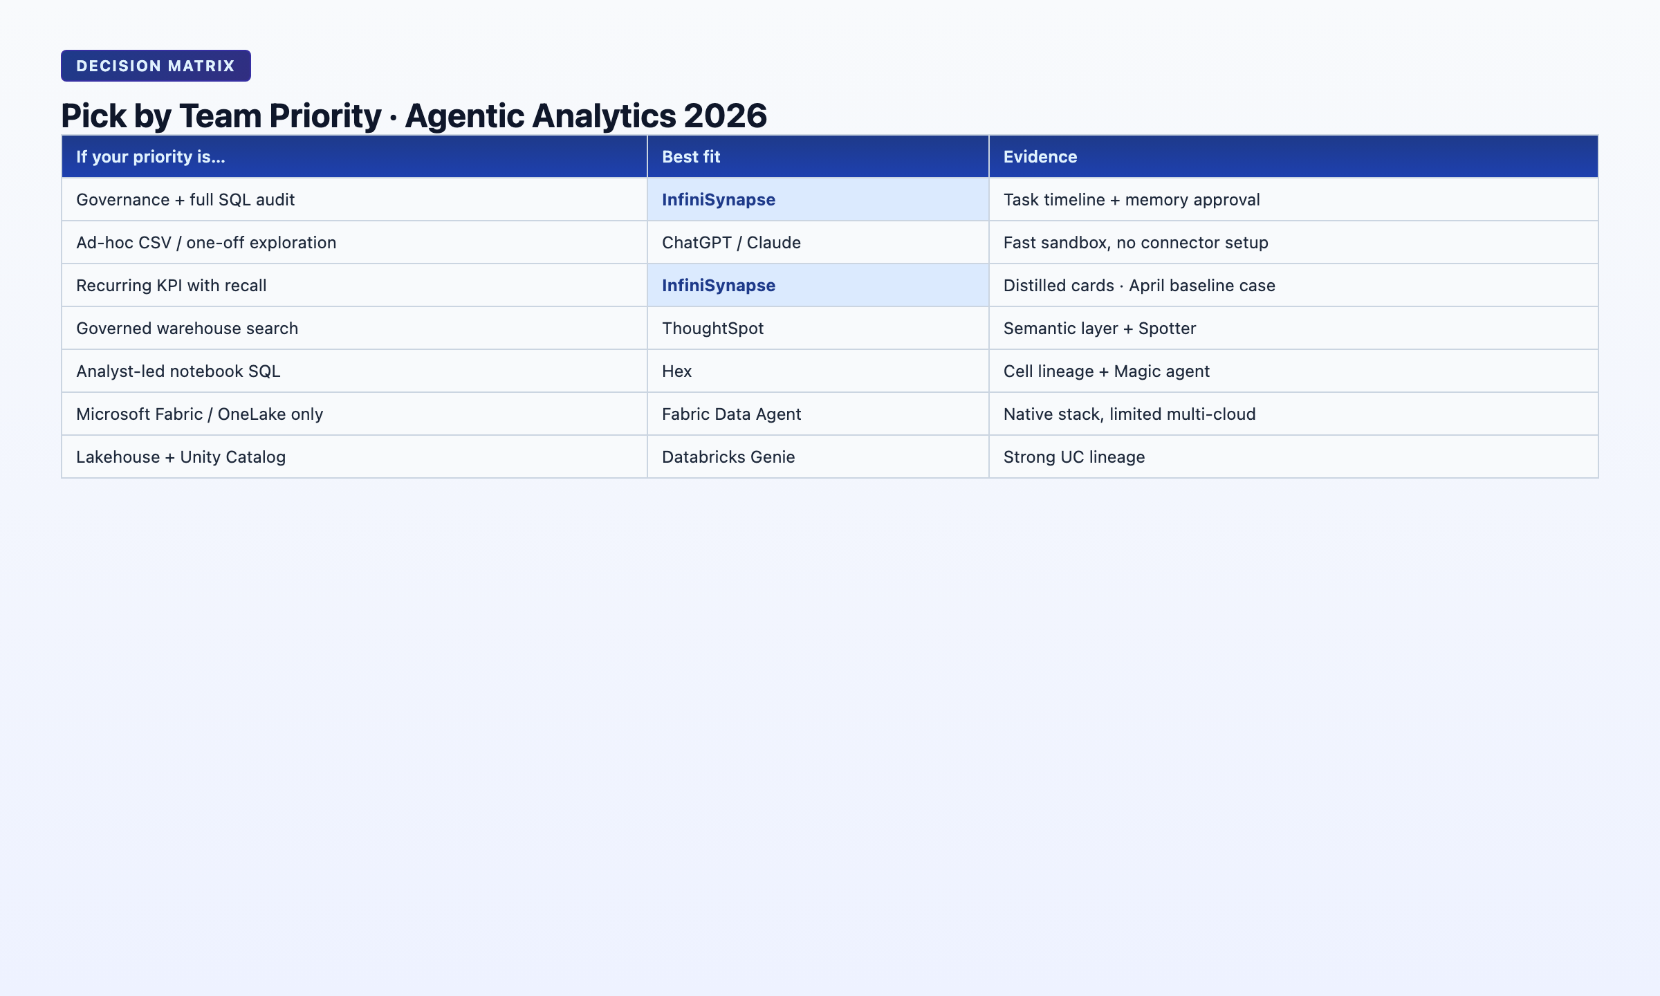Viewport: 1660px width, 996px height.
Task: Select 'Recurring KPI with recall' cell
Action: click(354, 285)
